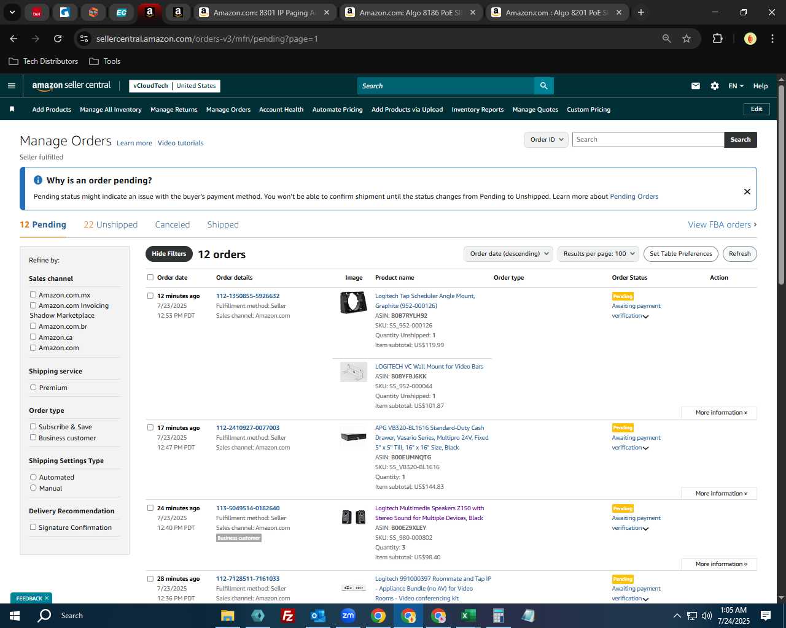Open the browser zoom magnifier icon in address bar

coord(667,39)
